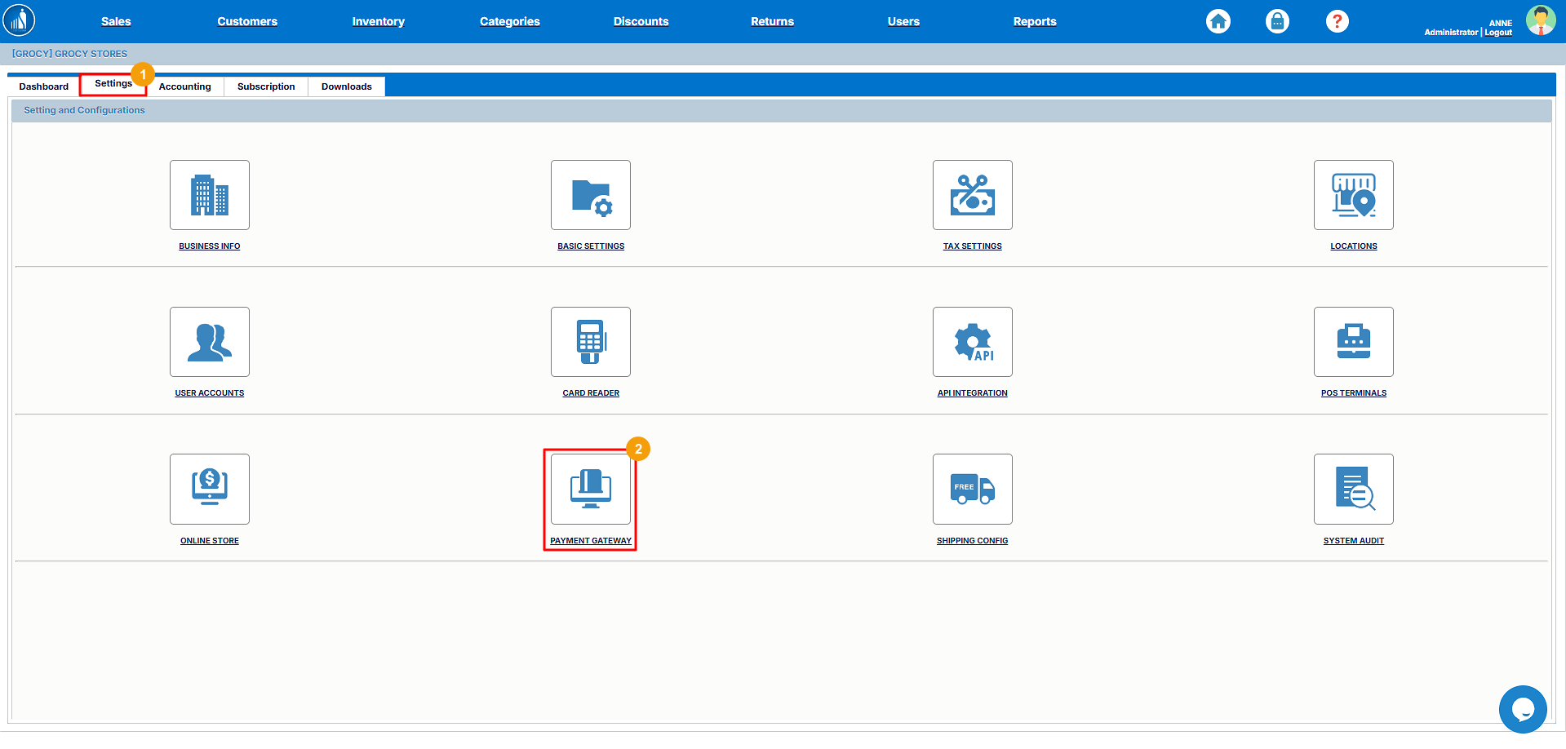This screenshot has width=1566, height=749.
Task: Open the Reports menu
Action: pos(1034,21)
